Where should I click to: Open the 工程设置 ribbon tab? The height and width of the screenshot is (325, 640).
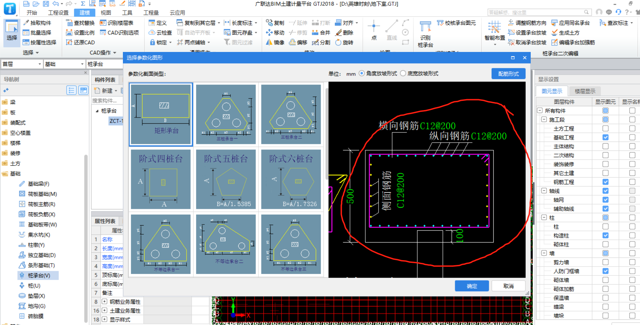(58, 13)
